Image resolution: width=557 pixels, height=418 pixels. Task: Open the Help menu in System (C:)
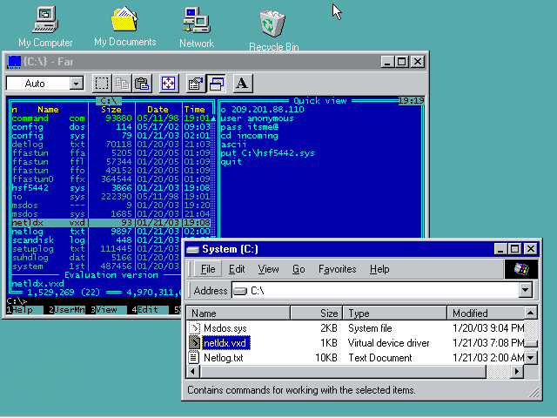coord(379,269)
